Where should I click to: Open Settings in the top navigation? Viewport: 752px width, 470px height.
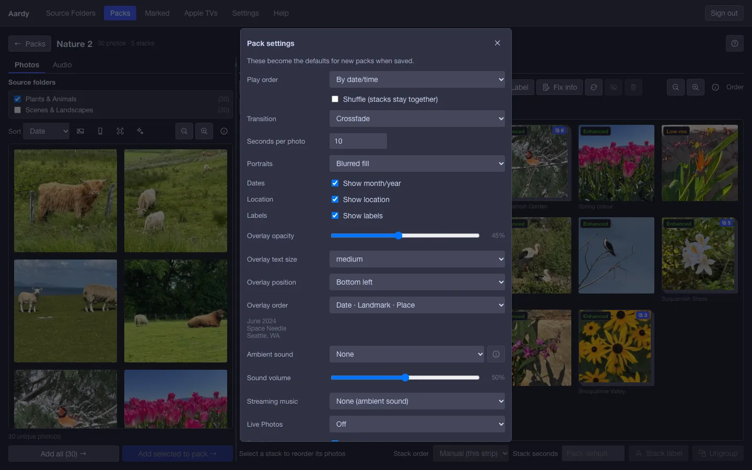pyautogui.click(x=245, y=13)
